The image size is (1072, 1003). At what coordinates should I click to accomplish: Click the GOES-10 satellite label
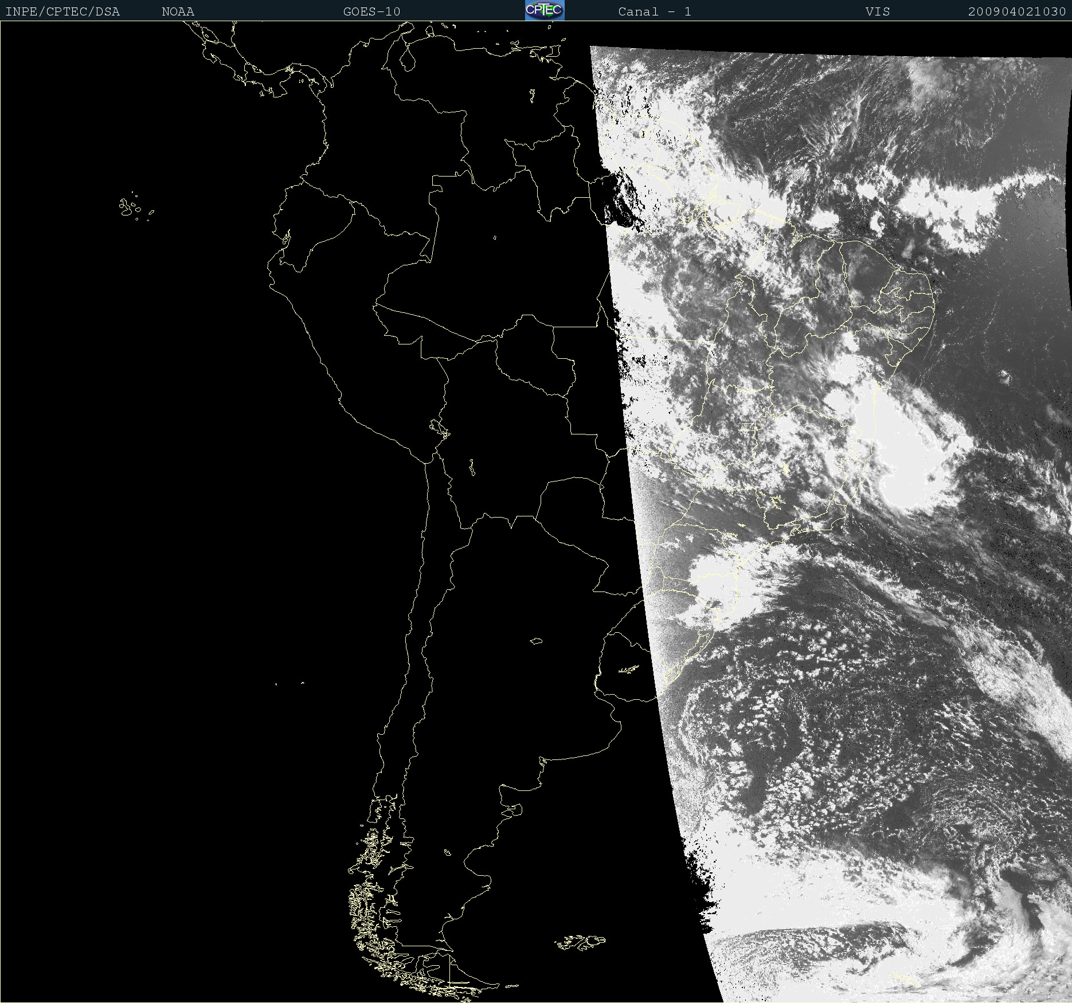[372, 11]
